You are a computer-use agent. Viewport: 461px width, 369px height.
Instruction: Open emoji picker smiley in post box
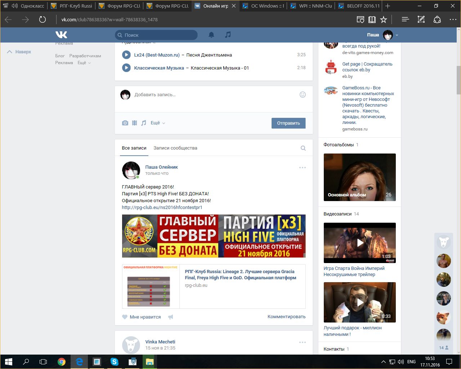[x=303, y=94]
